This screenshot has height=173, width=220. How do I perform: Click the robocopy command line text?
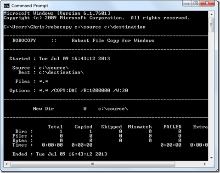[x=96, y=27]
